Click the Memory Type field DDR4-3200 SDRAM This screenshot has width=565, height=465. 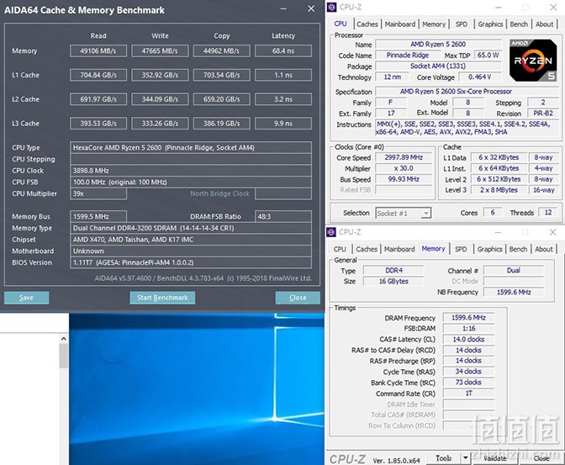pyautogui.click(x=191, y=228)
